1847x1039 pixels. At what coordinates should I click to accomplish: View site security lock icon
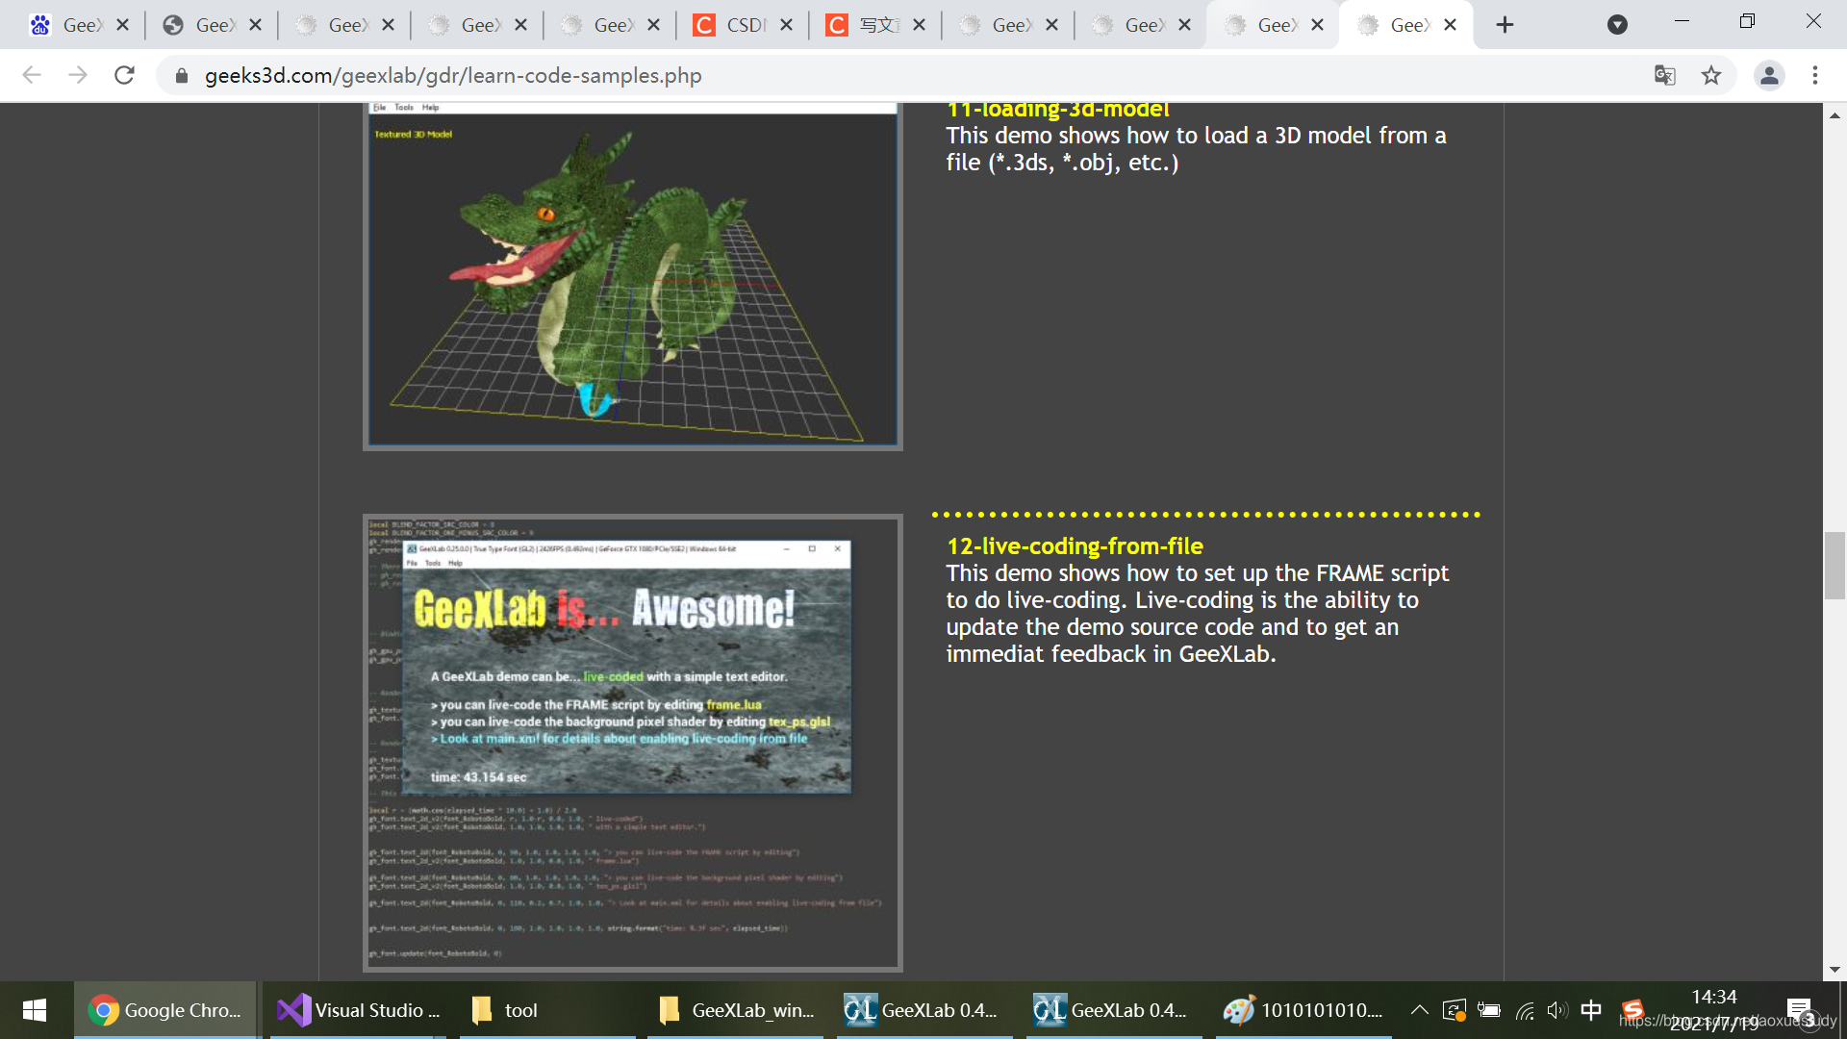(182, 75)
